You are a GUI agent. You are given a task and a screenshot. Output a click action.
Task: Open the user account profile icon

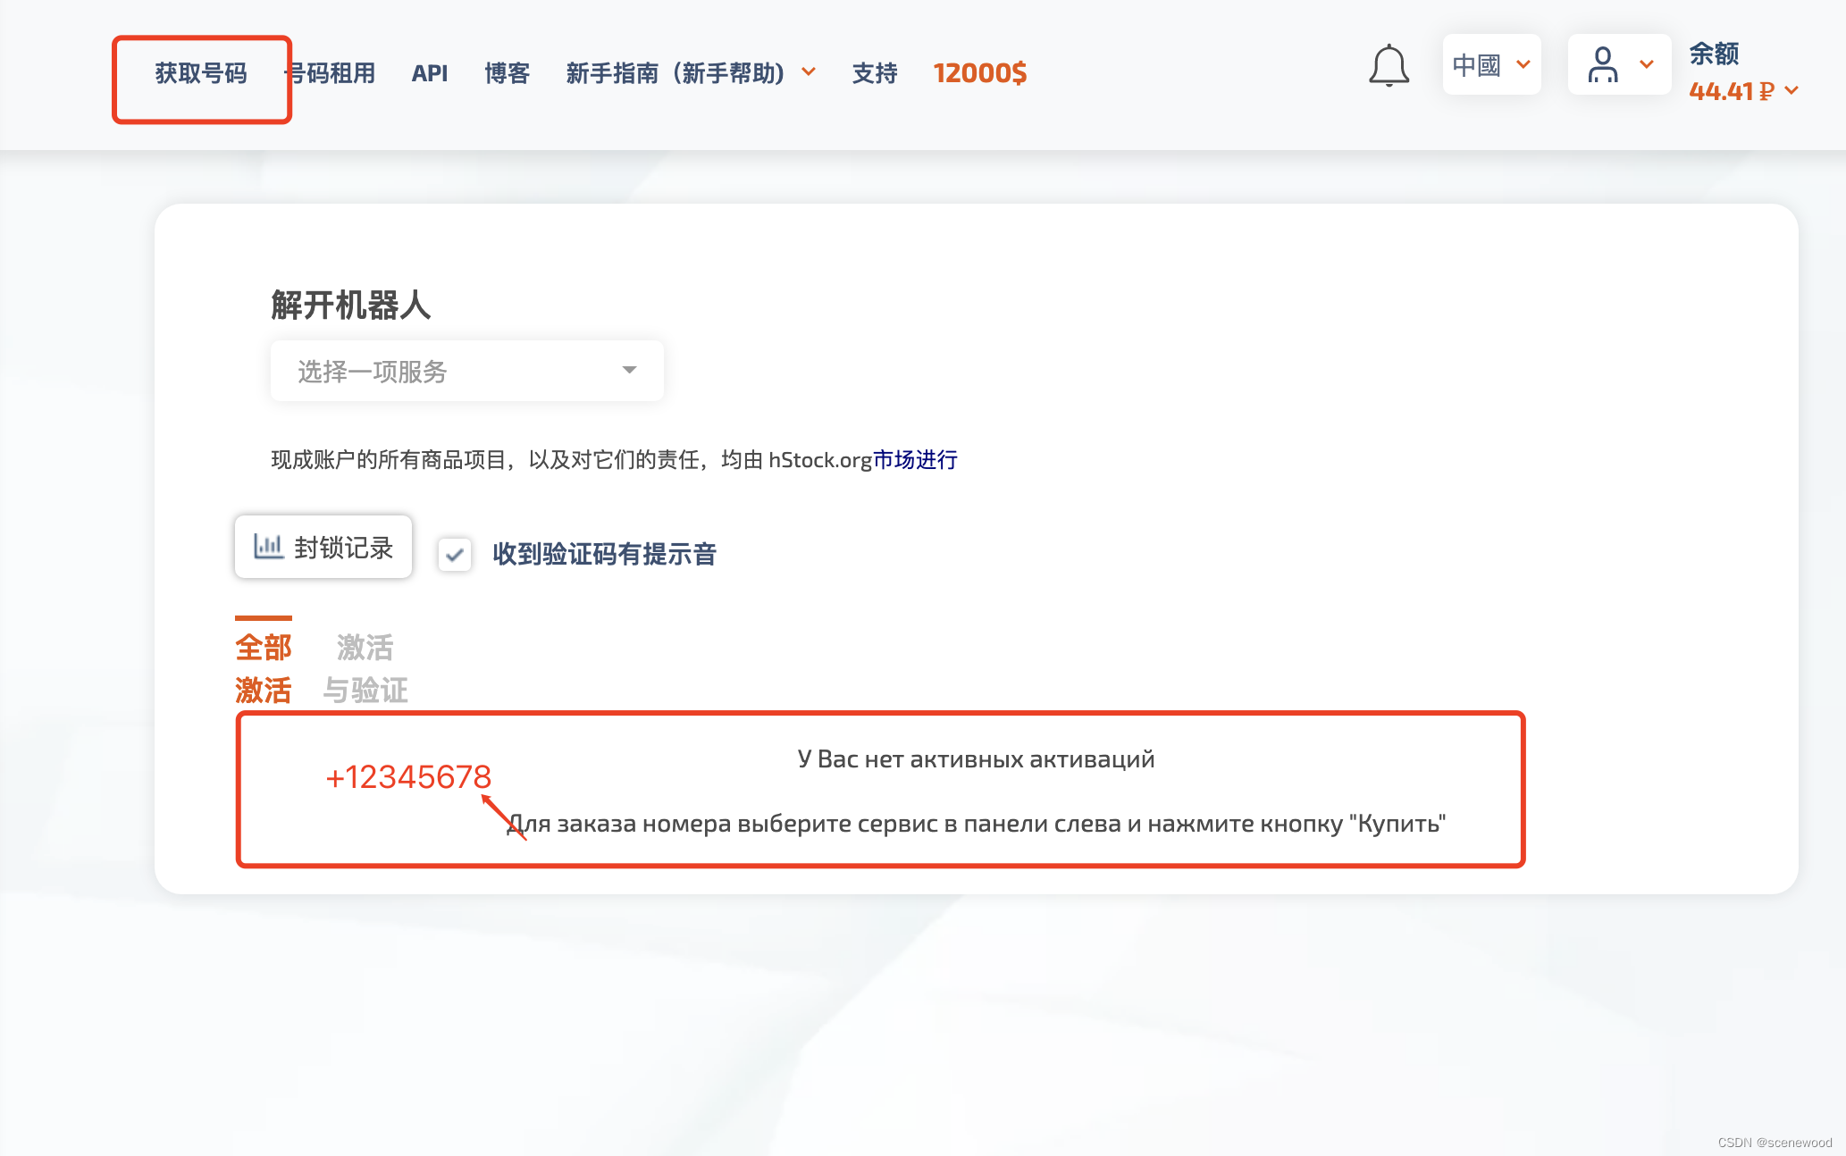pos(1602,64)
